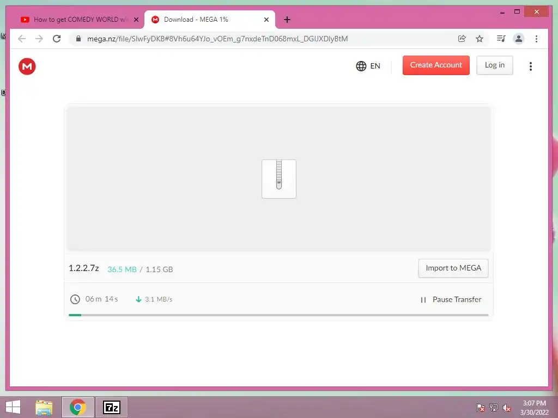Click the muted volume tray icon
Viewport: 558px width, 418px height.
click(x=506, y=408)
